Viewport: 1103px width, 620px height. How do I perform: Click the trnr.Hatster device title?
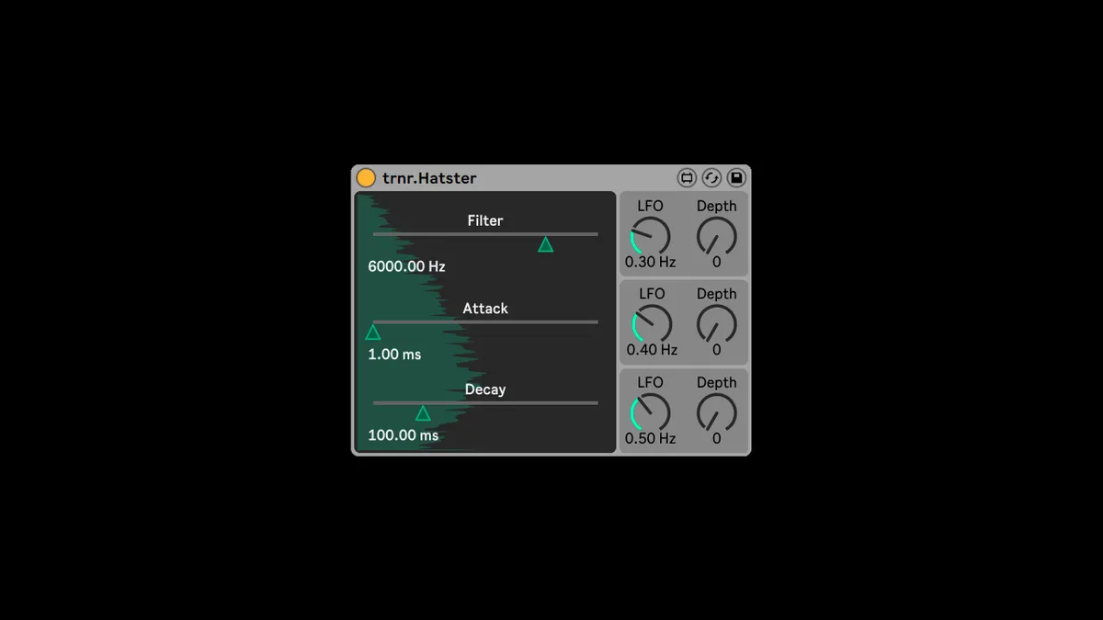tap(429, 178)
